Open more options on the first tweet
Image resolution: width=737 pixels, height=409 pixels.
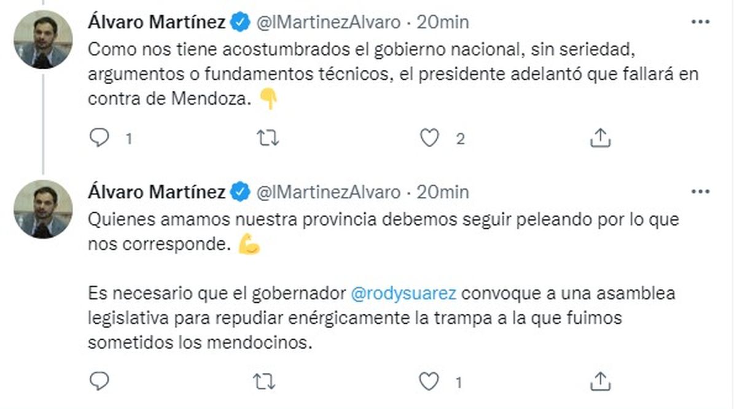click(x=700, y=22)
